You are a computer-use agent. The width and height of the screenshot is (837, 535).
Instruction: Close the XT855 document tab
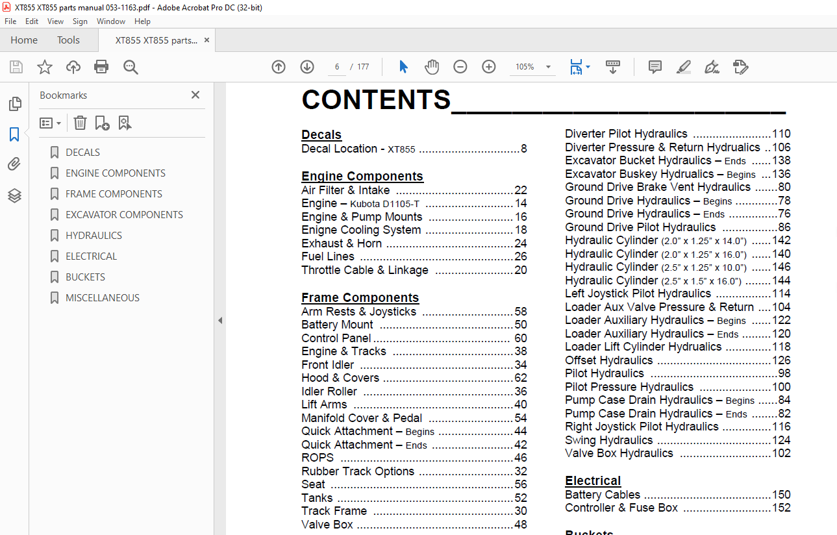tap(207, 40)
